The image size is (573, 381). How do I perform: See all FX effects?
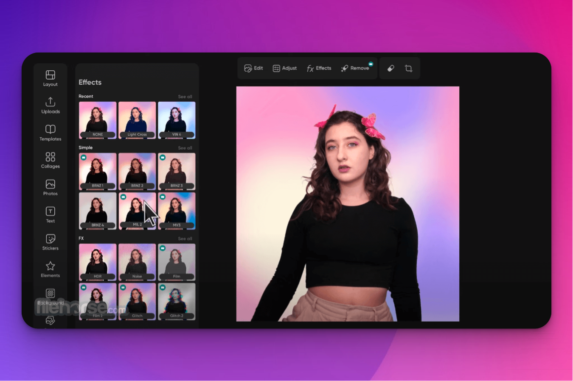185,239
